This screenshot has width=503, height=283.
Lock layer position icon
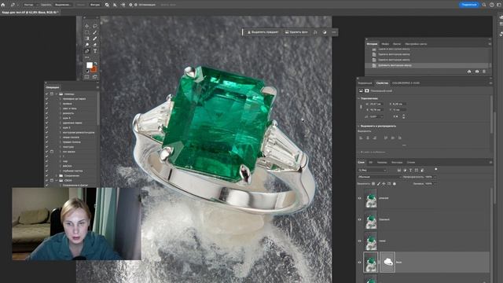click(384, 184)
